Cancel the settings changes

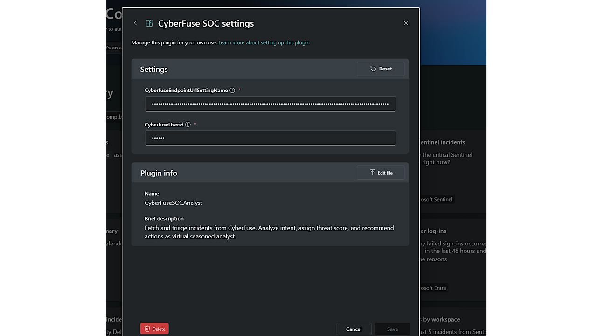[354, 329]
